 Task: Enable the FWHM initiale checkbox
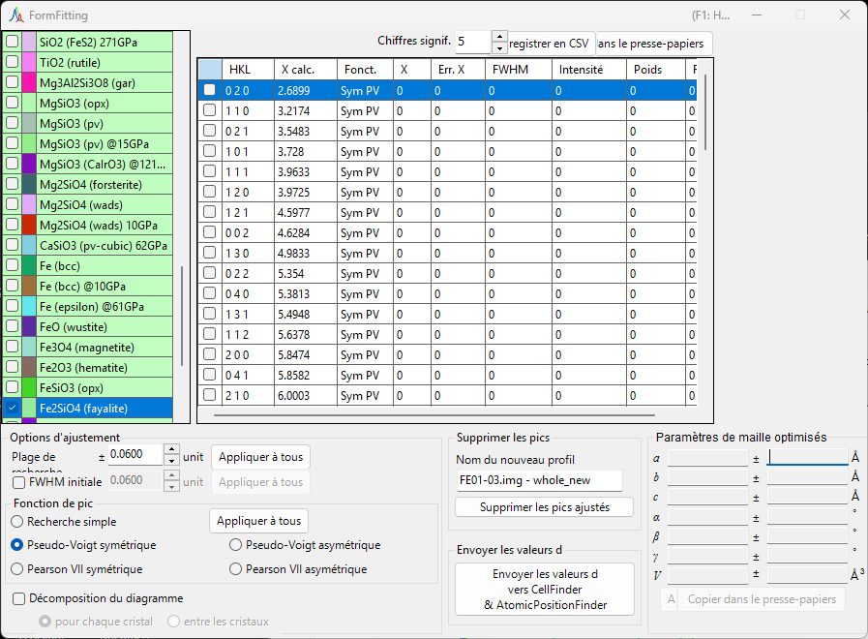[18, 482]
